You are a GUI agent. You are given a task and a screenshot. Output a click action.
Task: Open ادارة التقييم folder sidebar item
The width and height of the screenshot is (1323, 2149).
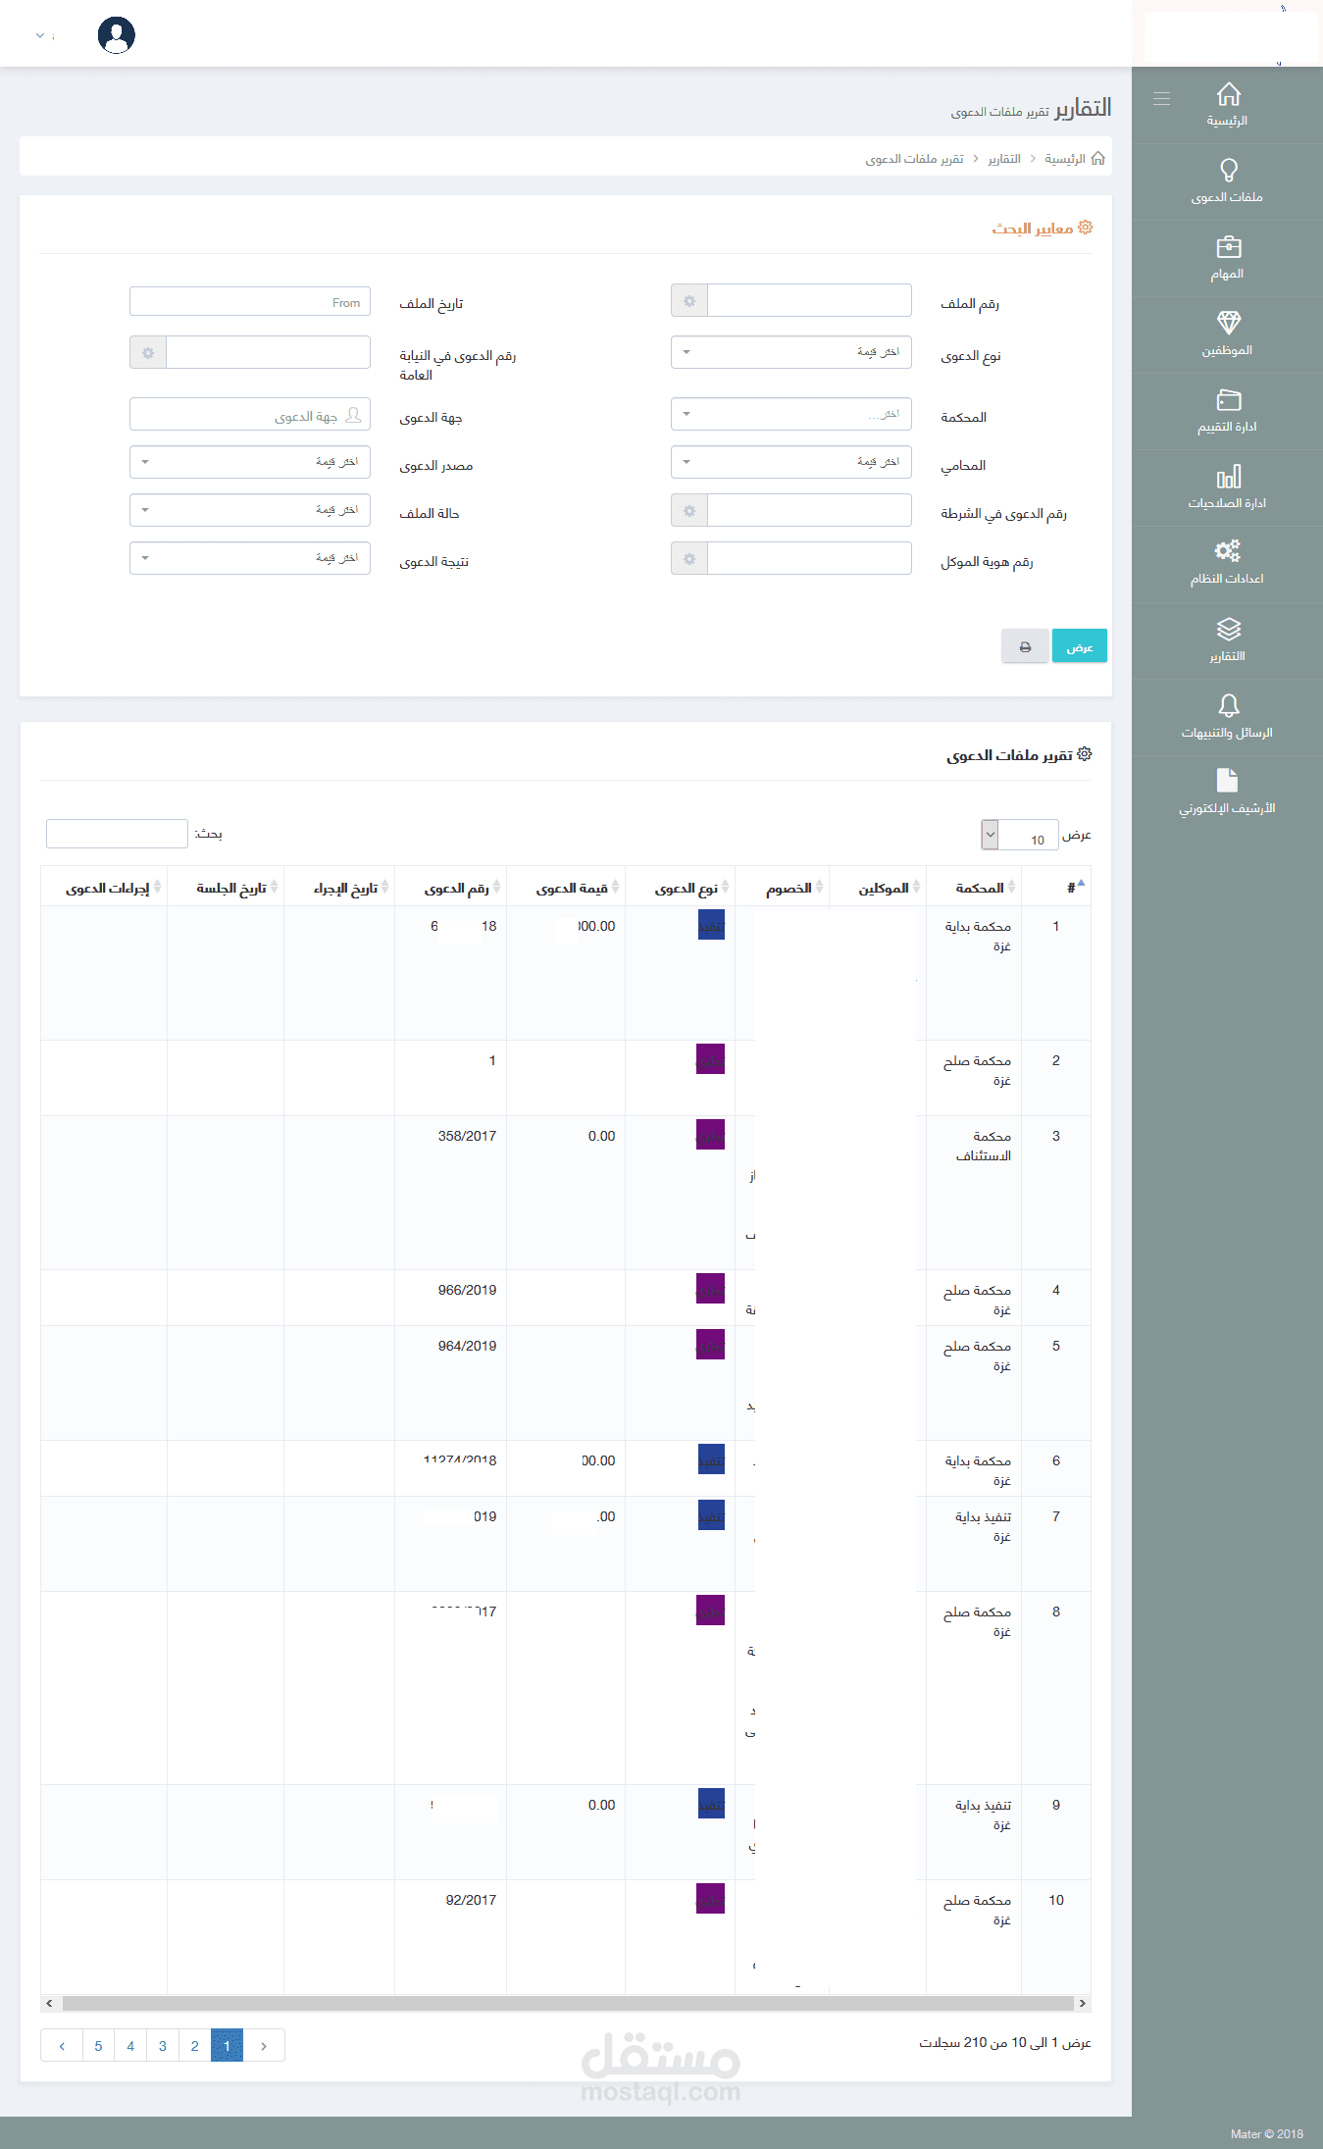coord(1228,412)
